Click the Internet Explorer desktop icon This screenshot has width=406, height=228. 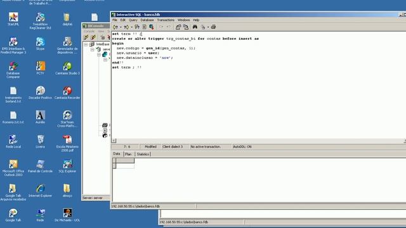tap(40, 191)
